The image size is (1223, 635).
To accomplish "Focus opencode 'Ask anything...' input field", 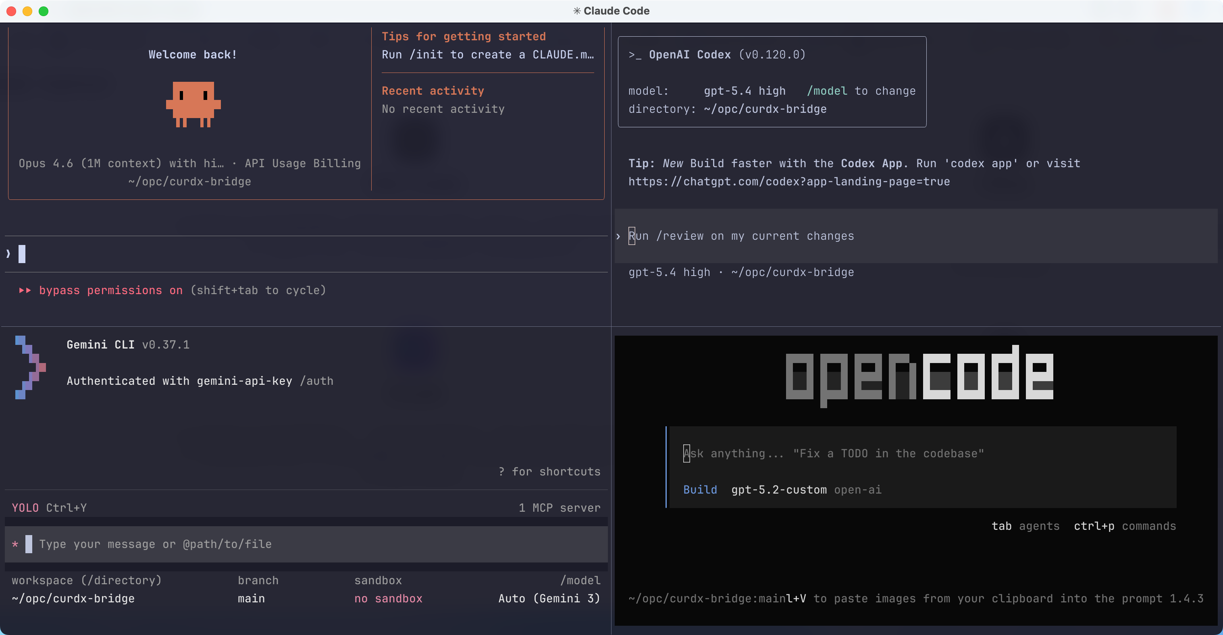I will 922,453.
